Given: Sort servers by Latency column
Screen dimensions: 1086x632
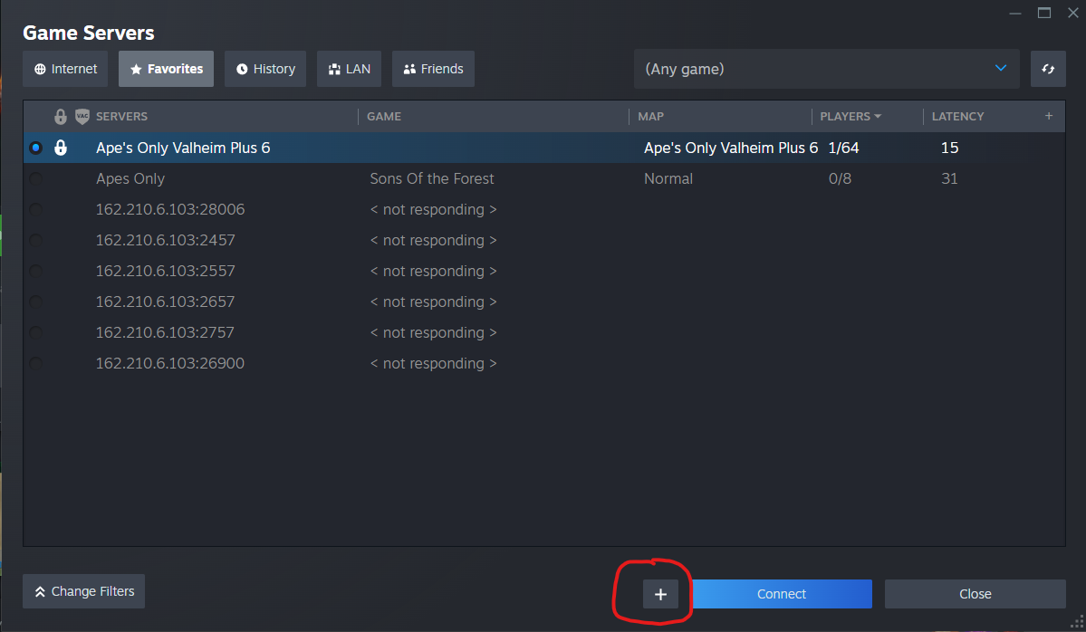Looking at the screenshot, I should tap(957, 117).
